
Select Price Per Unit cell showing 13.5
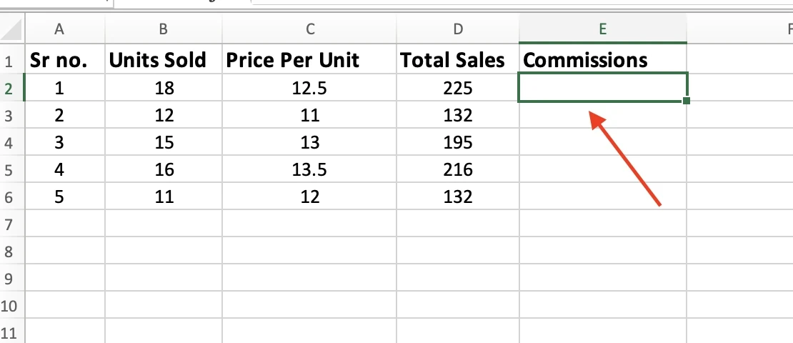tap(309, 169)
